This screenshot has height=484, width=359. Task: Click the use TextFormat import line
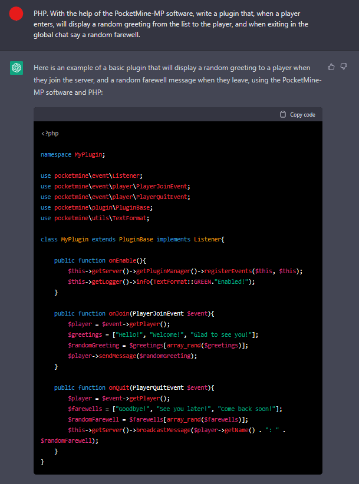pyautogui.click(x=95, y=218)
